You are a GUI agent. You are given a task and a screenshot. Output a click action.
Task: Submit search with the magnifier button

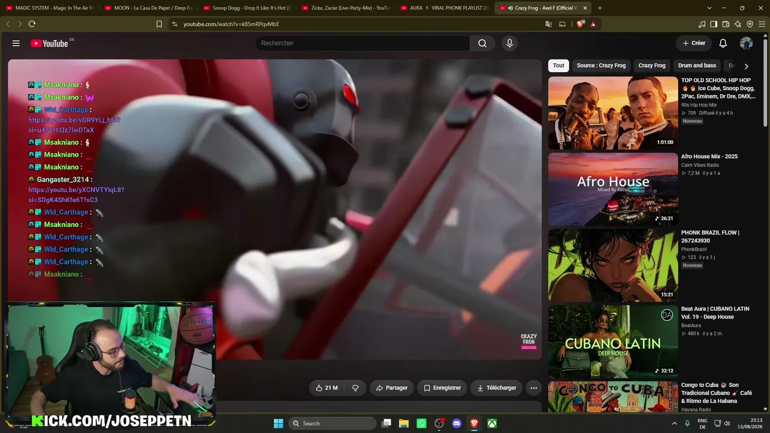482,43
